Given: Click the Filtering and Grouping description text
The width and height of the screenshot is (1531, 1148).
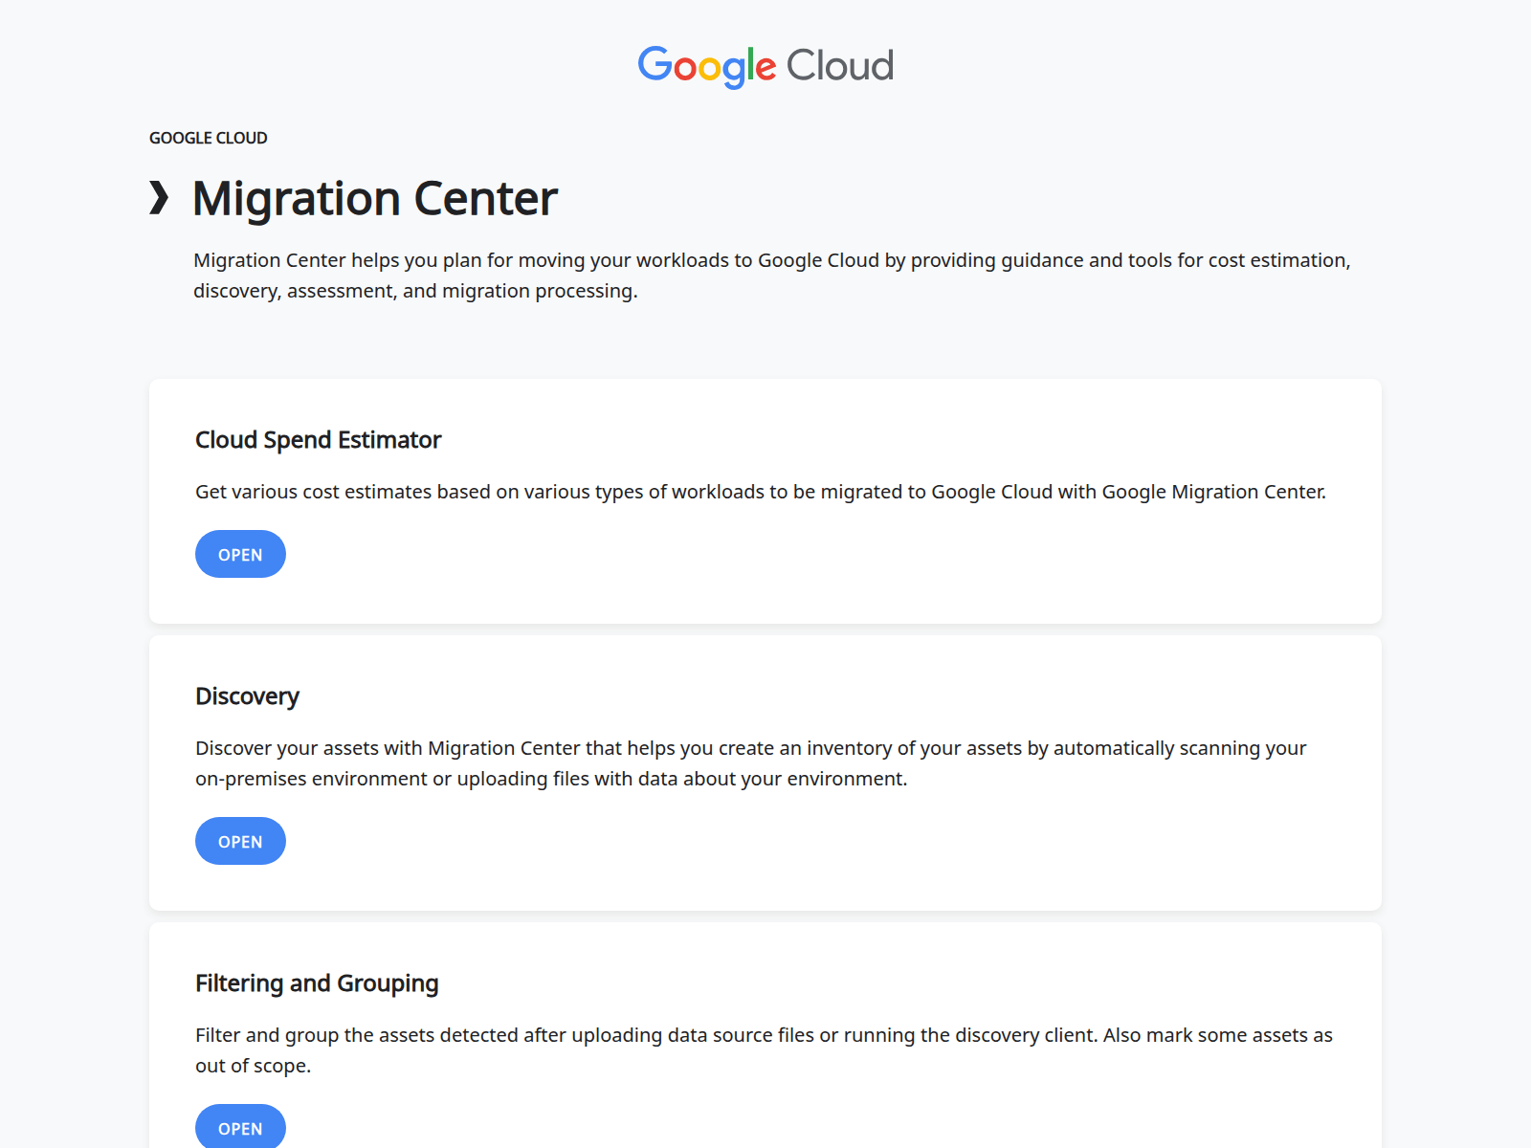Looking at the screenshot, I should pyautogui.click(x=763, y=1050).
